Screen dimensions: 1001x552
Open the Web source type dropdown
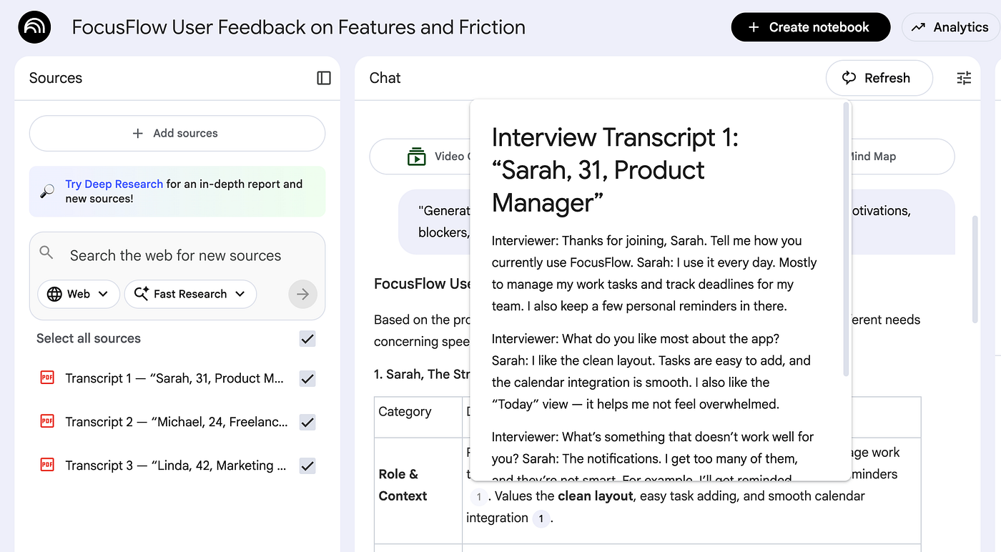coord(78,294)
